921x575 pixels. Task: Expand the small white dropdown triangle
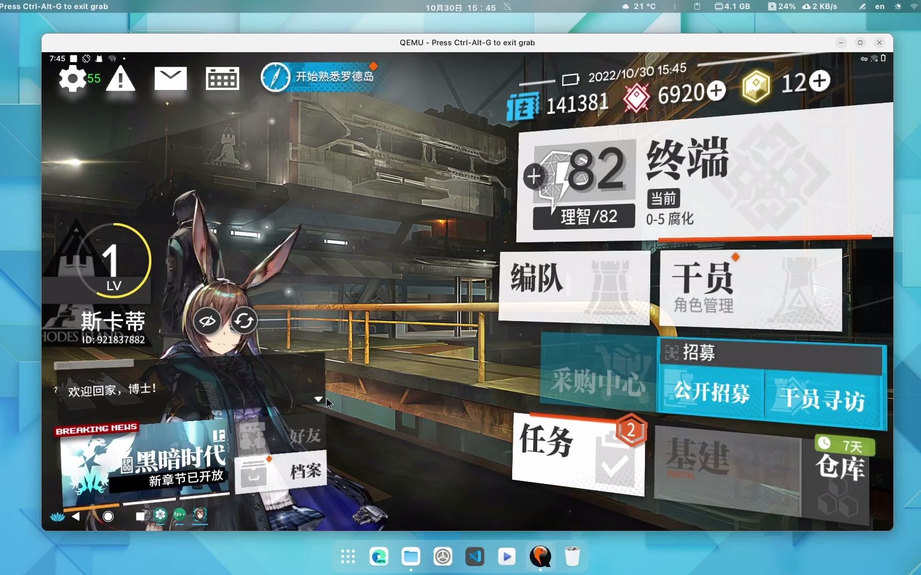point(318,399)
